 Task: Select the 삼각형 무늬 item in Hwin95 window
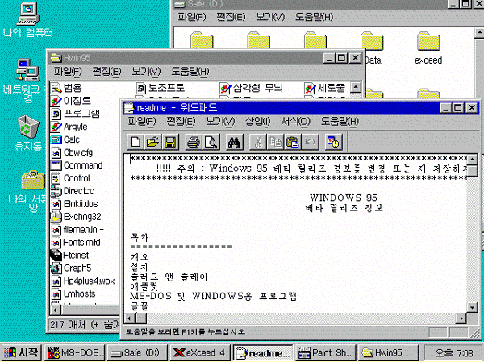pos(251,88)
